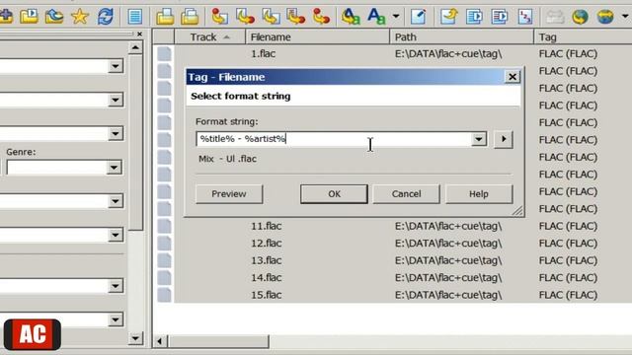
Task: Click the Load playlist folder icon
Action: click(29, 17)
